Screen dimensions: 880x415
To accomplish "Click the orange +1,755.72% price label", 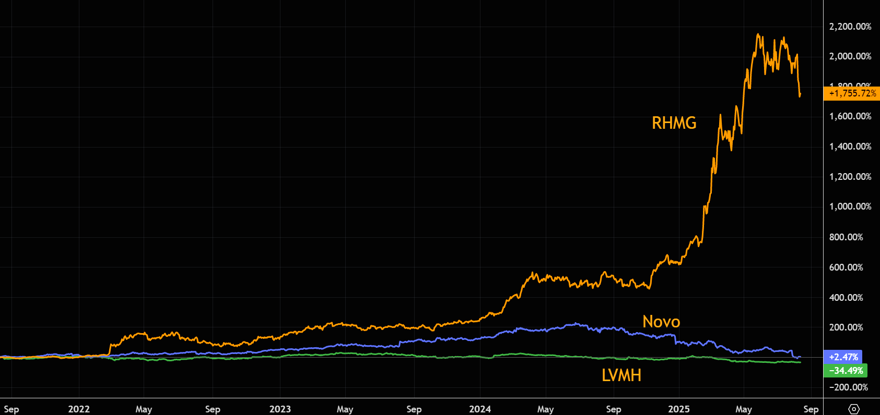I will coord(852,93).
